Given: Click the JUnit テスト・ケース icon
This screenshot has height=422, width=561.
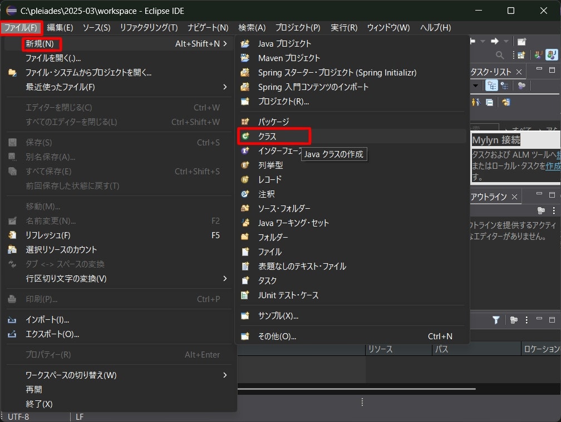Looking at the screenshot, I should coord(245,295).
